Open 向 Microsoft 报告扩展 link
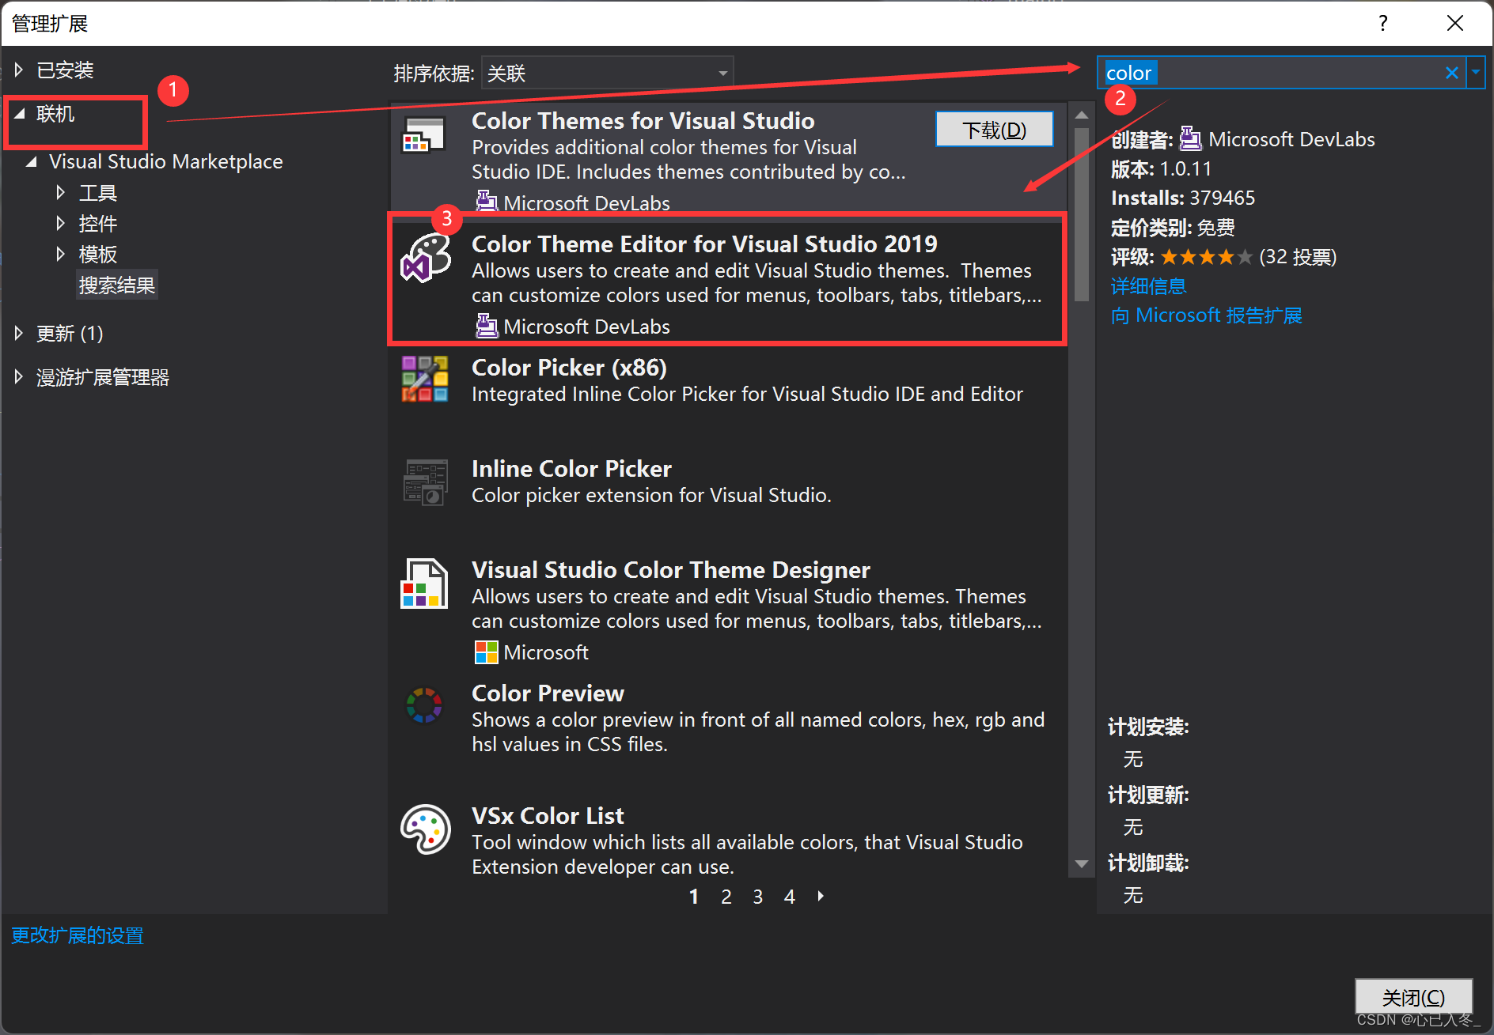Viewport: 1494px width, 1035px height. (1206, 315)
